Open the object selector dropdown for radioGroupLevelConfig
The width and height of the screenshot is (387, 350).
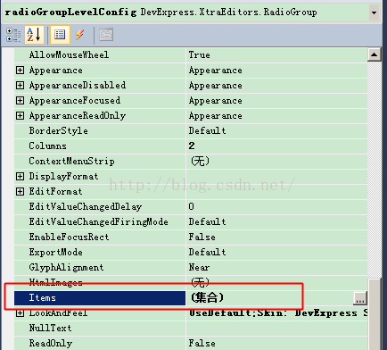click(x=374, y=12)
